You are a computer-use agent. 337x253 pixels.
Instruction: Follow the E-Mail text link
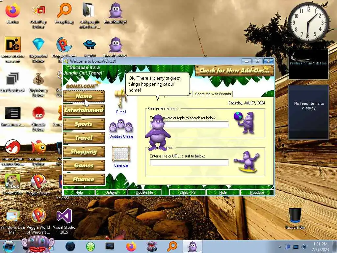pyautogui.click(x=121, y=112)
